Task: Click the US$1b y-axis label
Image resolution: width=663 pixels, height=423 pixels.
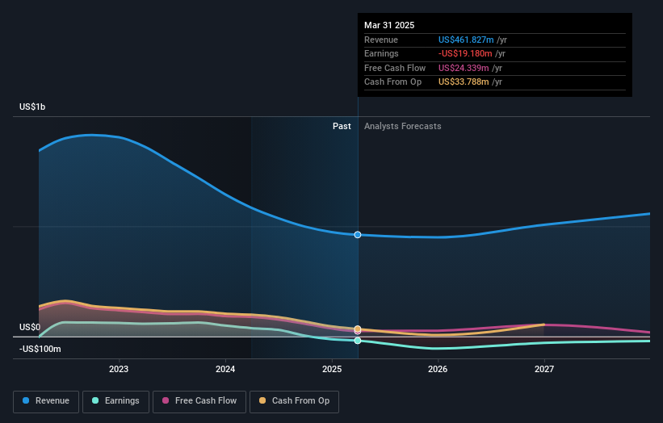Action: click(x=32, y=107)
